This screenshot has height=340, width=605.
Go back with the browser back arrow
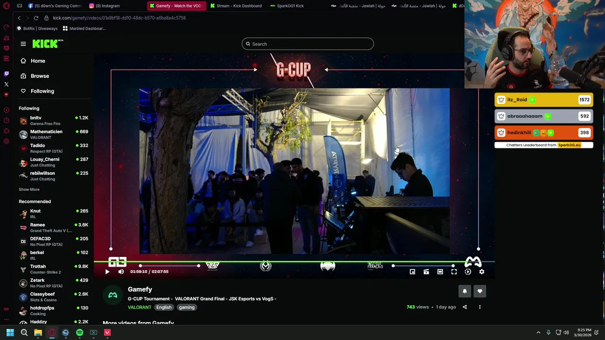pyautogui.click(x=19, y=18)
